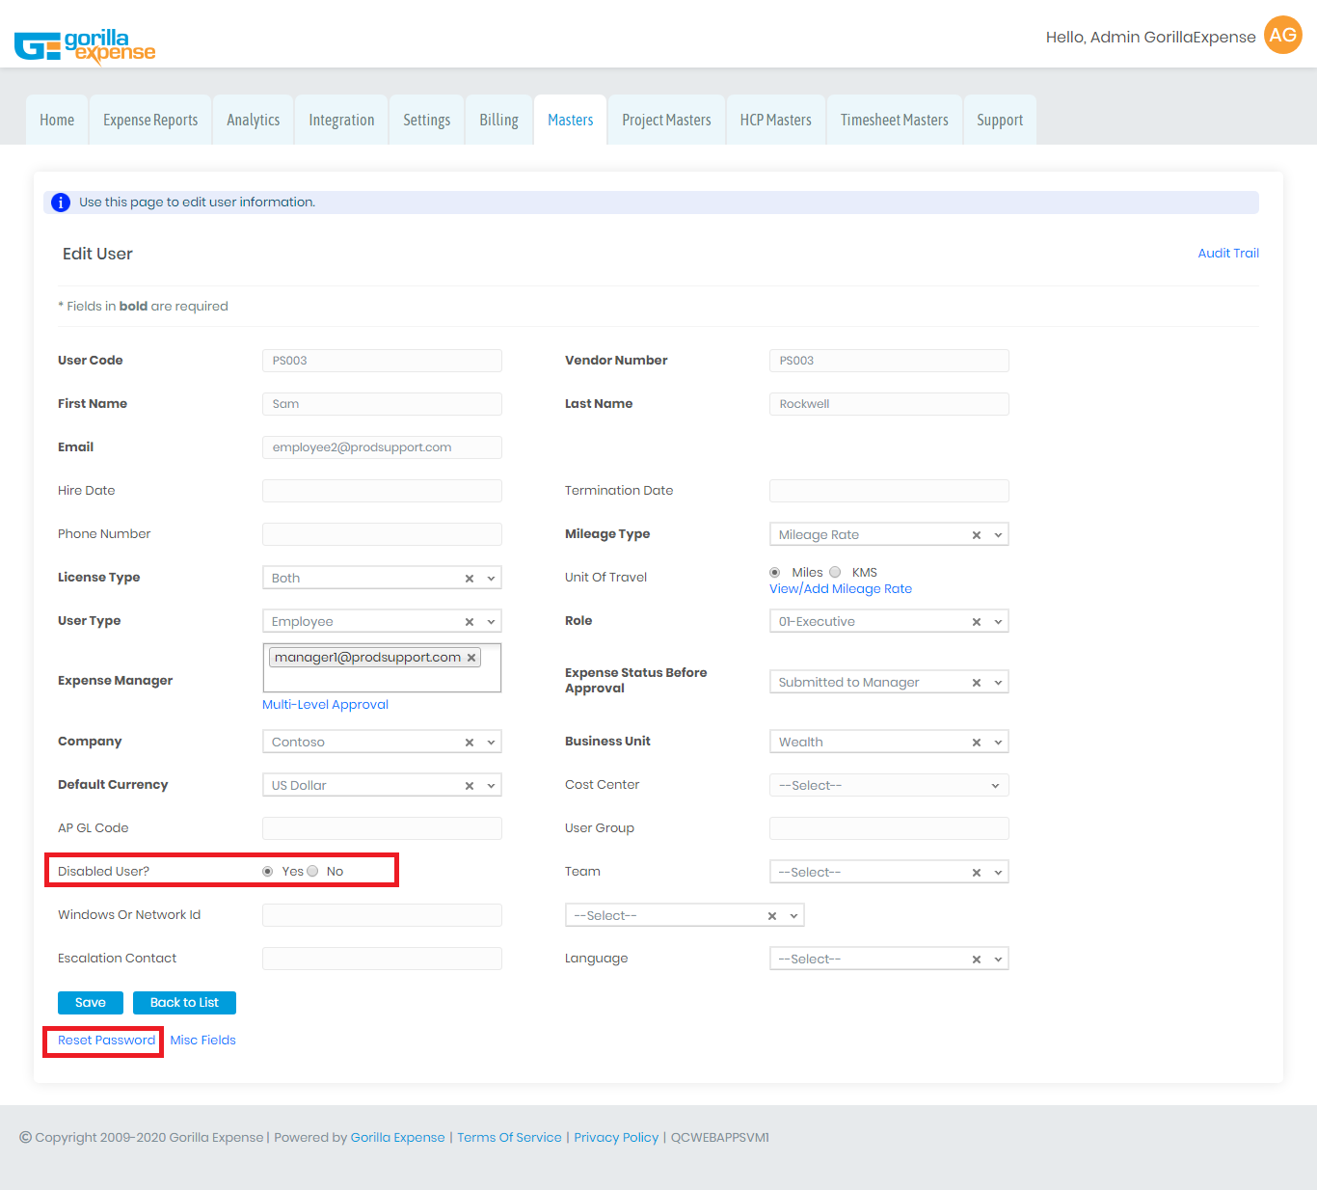Screen dimensions: 1317x1190
Task: Open the Misc Fields link
Action: point(202,1041)
